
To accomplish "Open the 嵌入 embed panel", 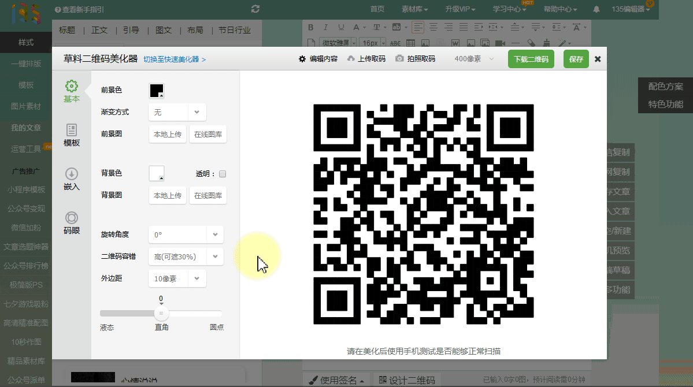I will [x=72, y=179].
